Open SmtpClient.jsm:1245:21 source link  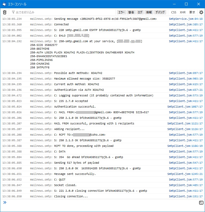(185, 174)
